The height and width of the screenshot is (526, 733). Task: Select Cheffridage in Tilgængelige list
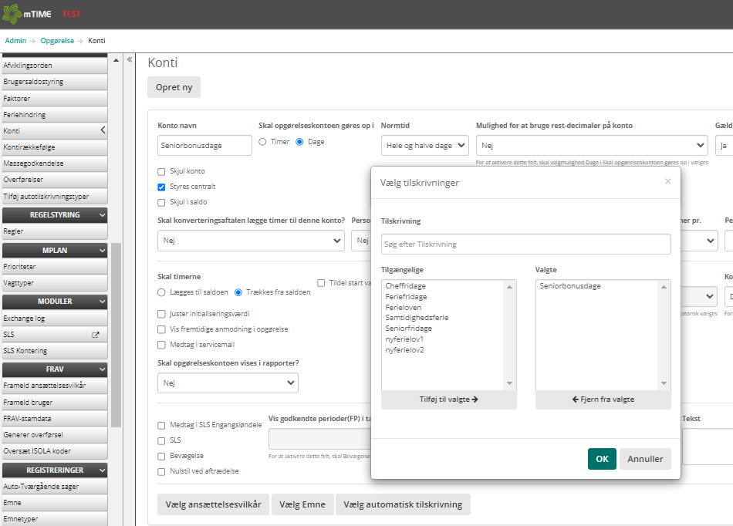pos(406,286)
